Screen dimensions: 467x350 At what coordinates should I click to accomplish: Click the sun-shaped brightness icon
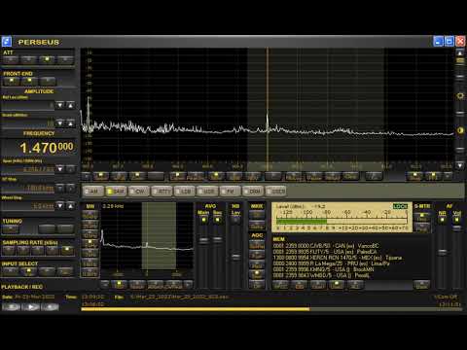460,96
